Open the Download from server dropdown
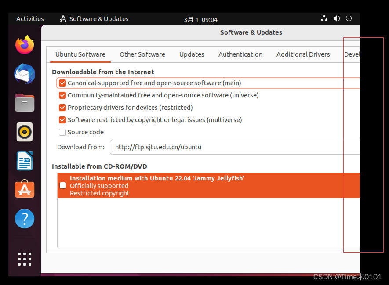Image resolution: width=389 pixels, height=285 pixels. 235,147
